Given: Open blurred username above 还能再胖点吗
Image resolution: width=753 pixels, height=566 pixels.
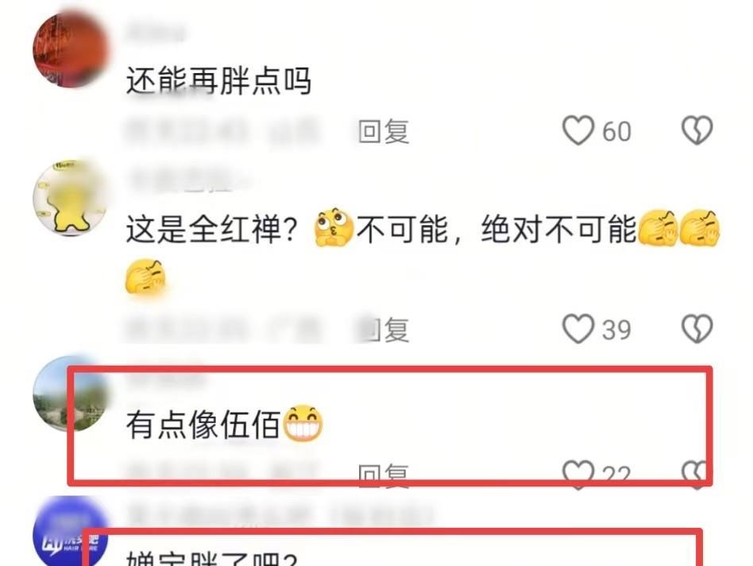Looking at the screenshot, I should point(156,33).
